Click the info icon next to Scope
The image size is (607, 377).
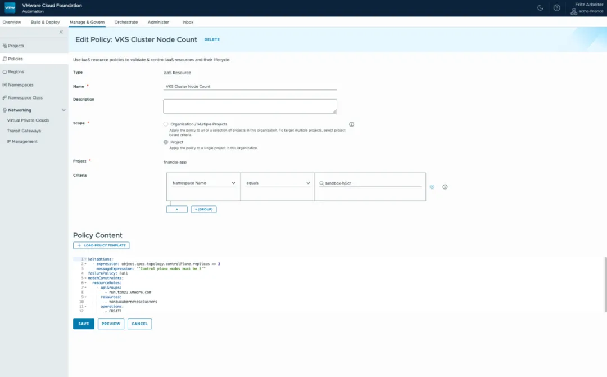pyautogui.click(x=351, y=124)
